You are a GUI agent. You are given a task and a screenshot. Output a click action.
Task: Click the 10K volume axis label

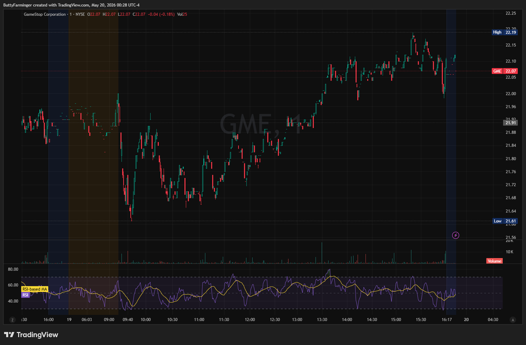pyautogui.click(x=510, y=252)
